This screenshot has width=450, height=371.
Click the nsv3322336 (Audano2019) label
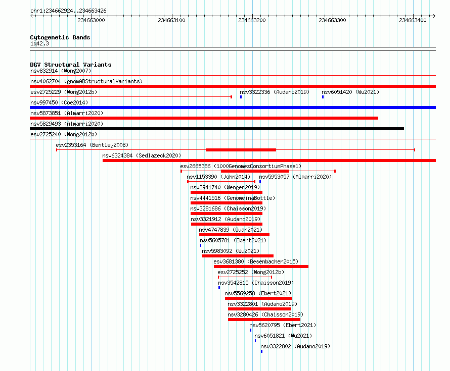pos(275,92)
